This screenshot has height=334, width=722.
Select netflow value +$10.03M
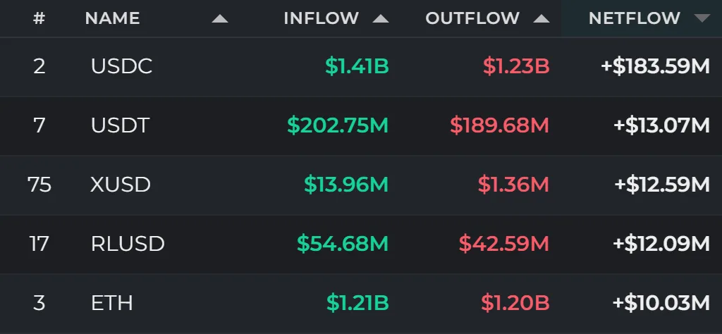(x=661, y=303)
